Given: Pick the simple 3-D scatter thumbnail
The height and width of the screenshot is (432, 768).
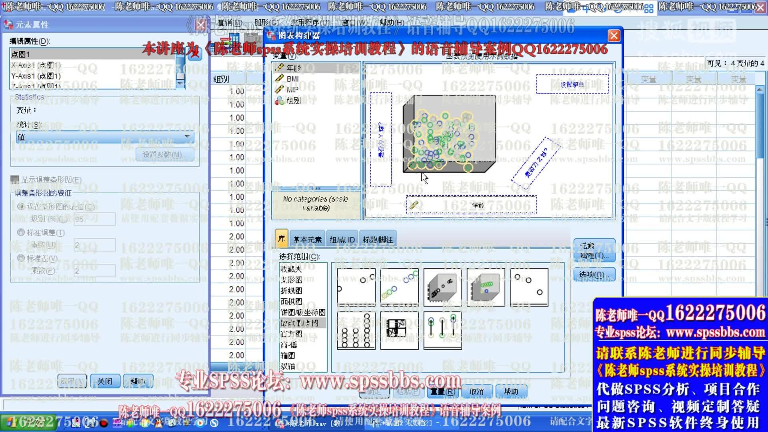Looking at the screenshot, I should coord(442,287).
